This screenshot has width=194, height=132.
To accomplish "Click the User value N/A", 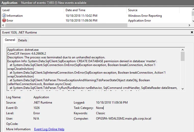I will pos(36,119).
